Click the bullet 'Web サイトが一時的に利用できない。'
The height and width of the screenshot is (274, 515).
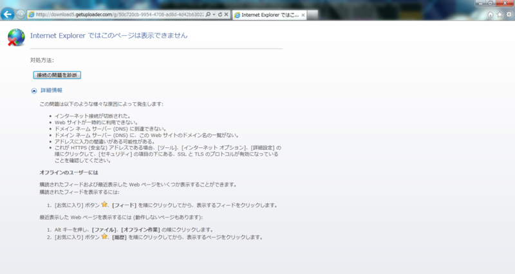(x=96, y=122)
